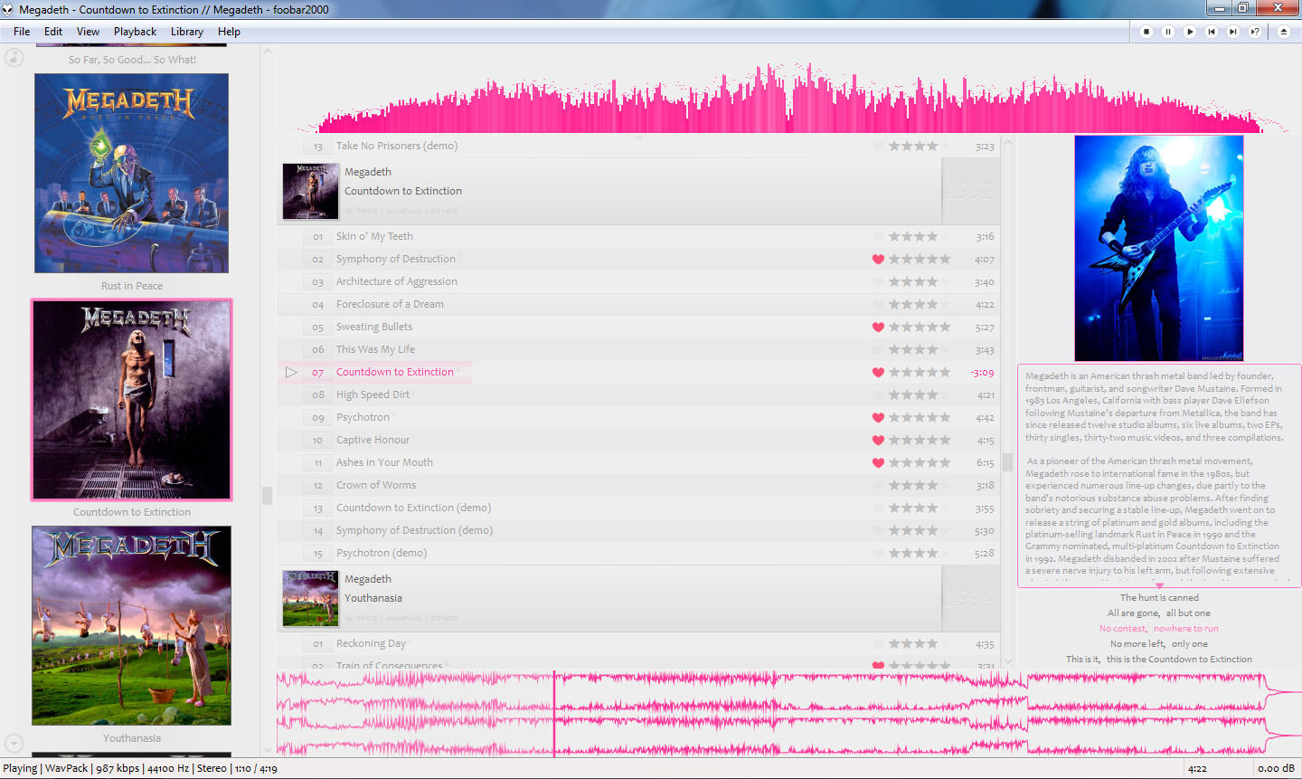Toggle the heart for Skin o' My Teeth
The width and height of the screenshot is (1302, 779).
tap(878, 236)
